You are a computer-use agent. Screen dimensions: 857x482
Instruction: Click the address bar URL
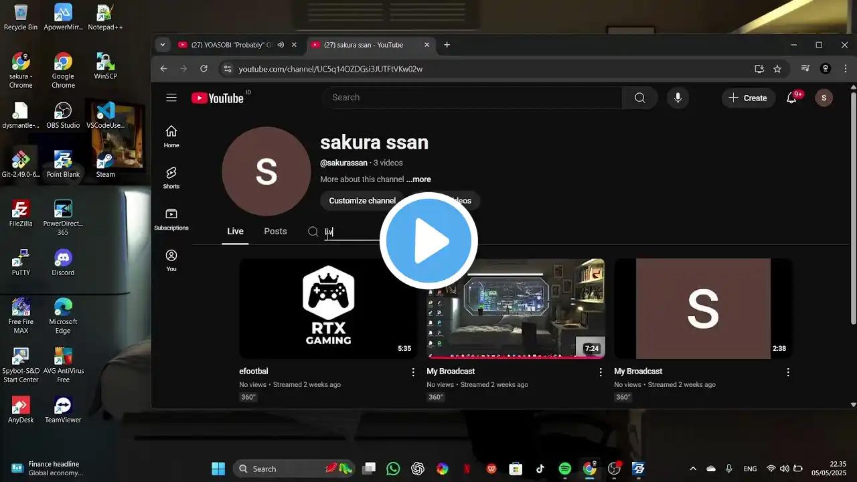[330, 69]
